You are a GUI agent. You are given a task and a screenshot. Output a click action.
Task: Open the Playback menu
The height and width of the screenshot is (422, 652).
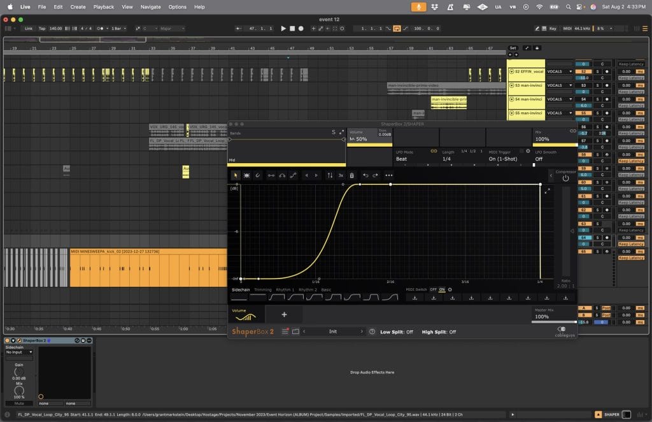coord(103,6)
